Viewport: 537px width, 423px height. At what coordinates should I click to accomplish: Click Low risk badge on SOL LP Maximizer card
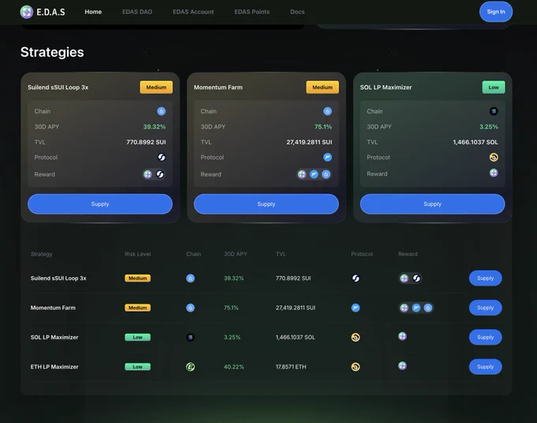494,88
